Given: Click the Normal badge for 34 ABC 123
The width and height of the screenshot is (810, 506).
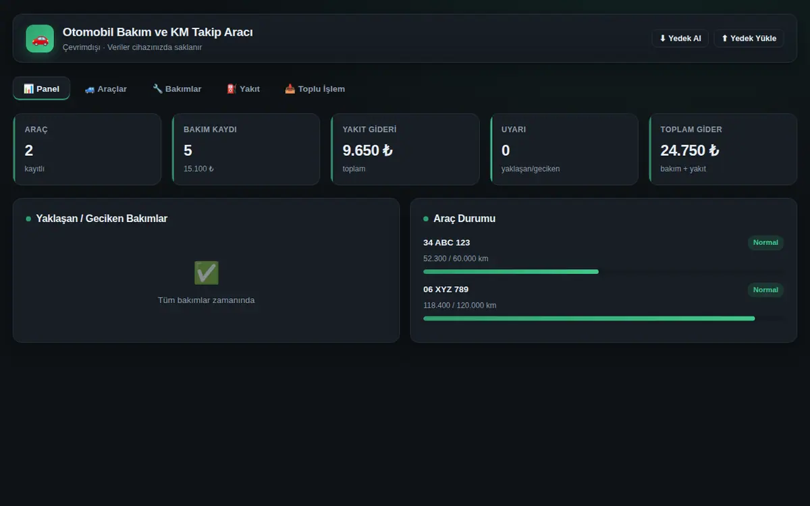Looking at the screenshot, I should coord(765,242).
